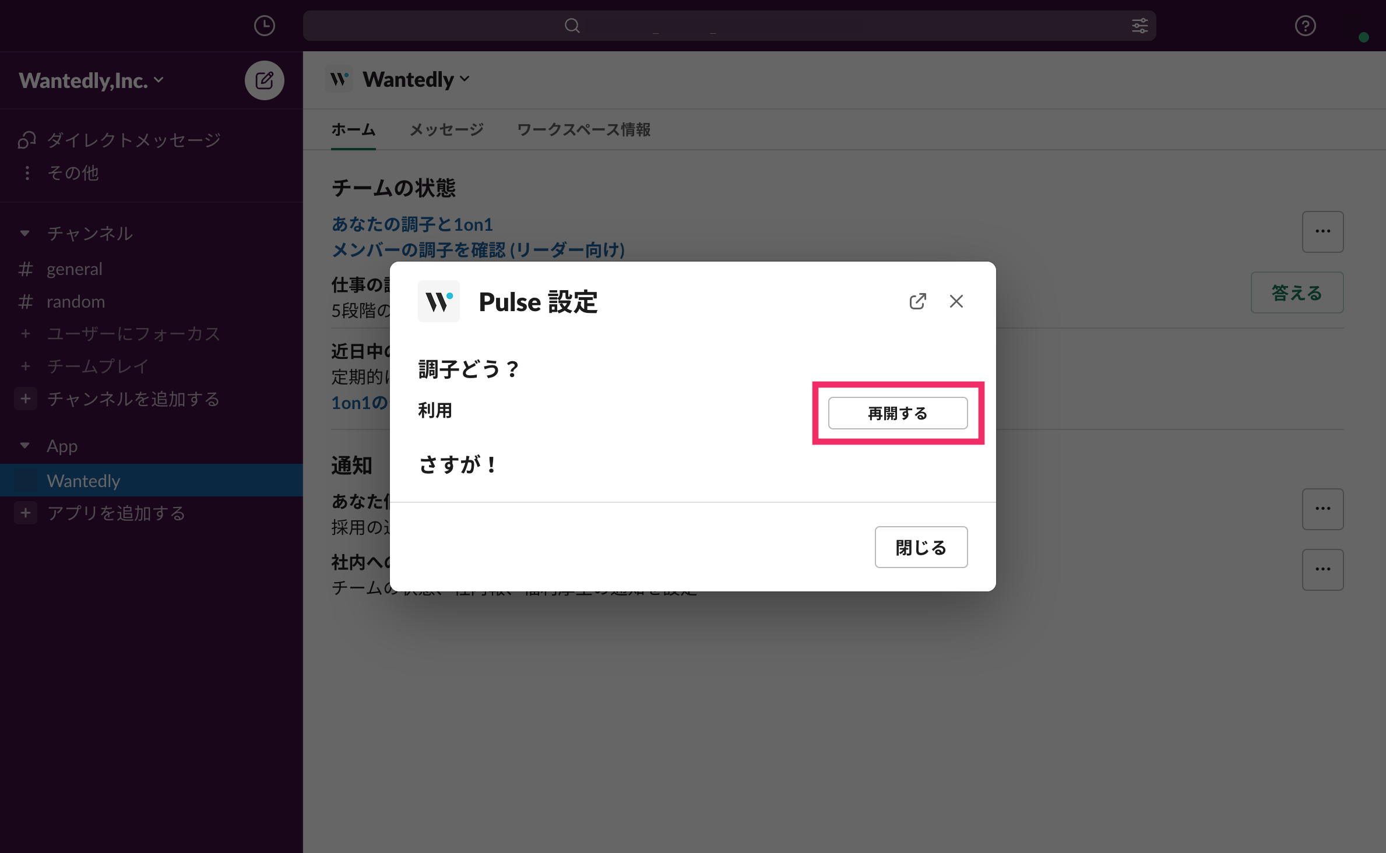Open その他 in the sidebar

pyautogui.click(x=73, y=173)
